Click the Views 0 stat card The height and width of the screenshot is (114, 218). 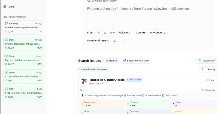pyautogui.click(x=194, y=104)
